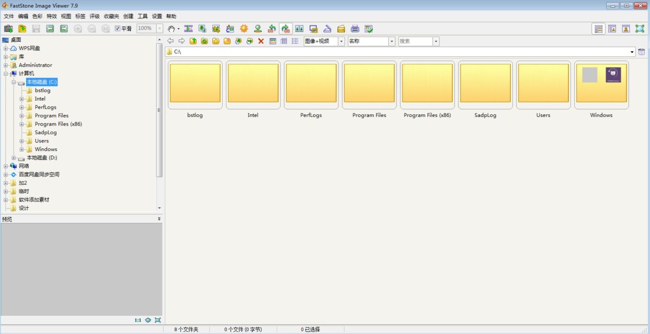Expand the Program Files tree node
The width and height of the screenshot is (650, 334).
coord(22,116)
